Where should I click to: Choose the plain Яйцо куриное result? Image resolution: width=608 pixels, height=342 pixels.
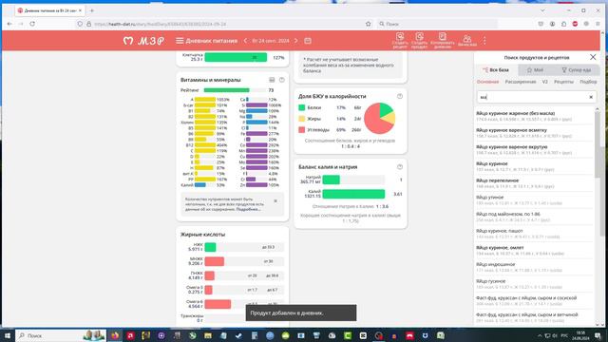click(534, 166)
